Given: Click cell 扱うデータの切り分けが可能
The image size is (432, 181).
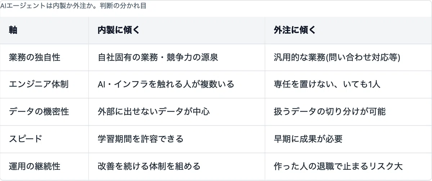Looking at the screenshot, I should click(x=329, y=112).
